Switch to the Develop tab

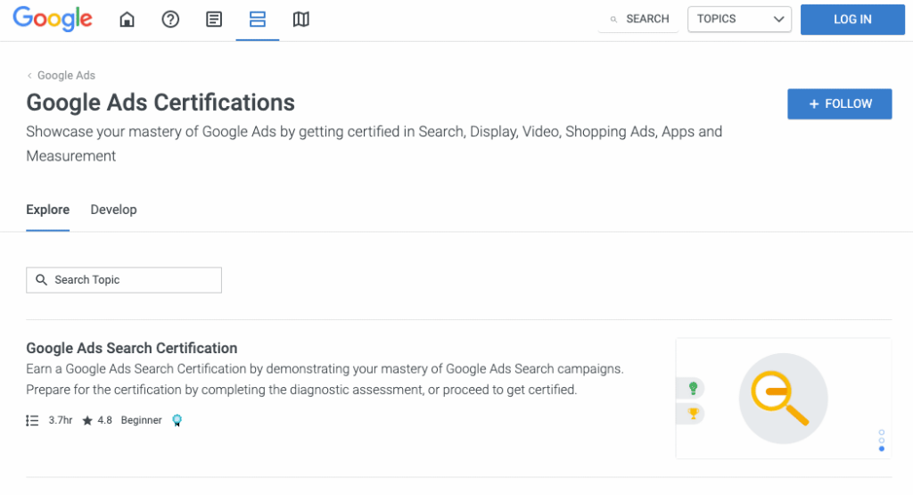tap(113, 210)
